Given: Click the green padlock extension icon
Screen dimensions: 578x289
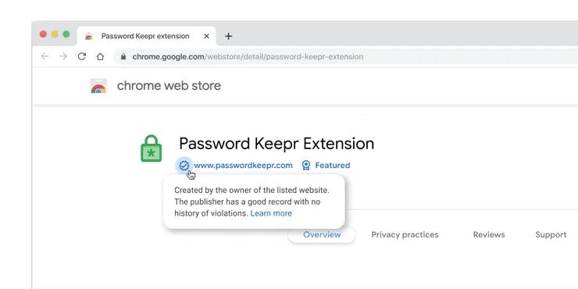Looking at the screenshot, I should pos(151,148).
